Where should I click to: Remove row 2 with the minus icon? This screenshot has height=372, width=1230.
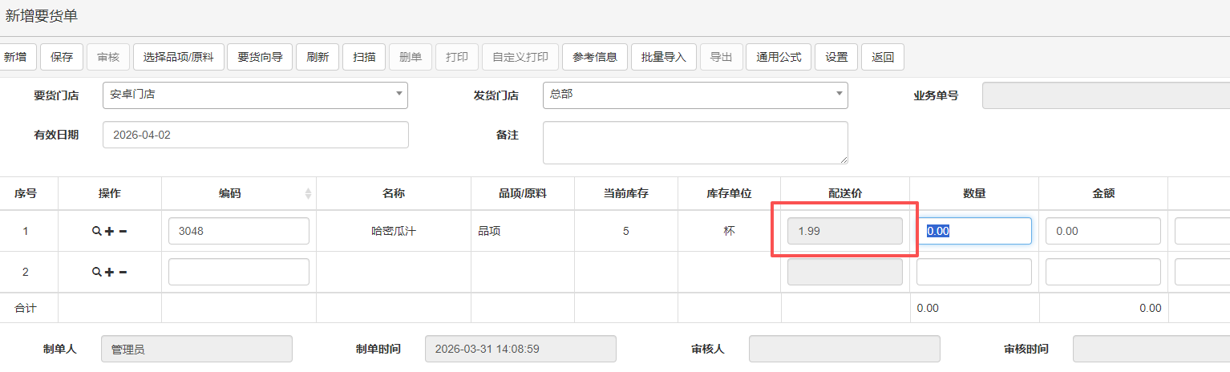[123, 272]
